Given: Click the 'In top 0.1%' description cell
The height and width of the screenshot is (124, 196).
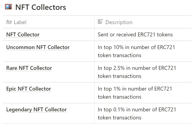Looking at the screenshot, I should click(x=143, y=113).
